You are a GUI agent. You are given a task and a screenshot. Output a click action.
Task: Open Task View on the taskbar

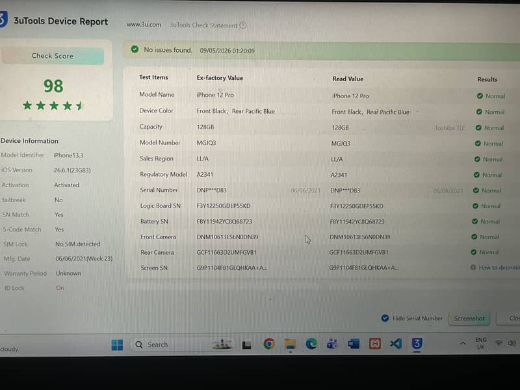point(246,345)
